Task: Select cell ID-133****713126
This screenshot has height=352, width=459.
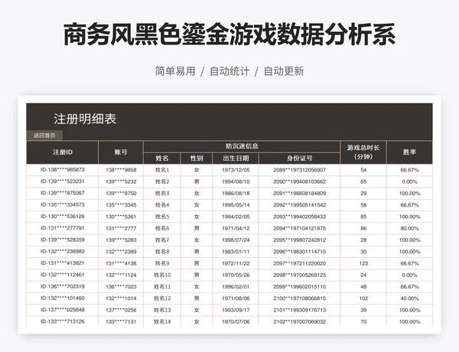Action: (63, 321)
